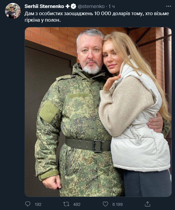Click the white cross symbol after Sternenko
175x210 pixels.
click(68, 6)
